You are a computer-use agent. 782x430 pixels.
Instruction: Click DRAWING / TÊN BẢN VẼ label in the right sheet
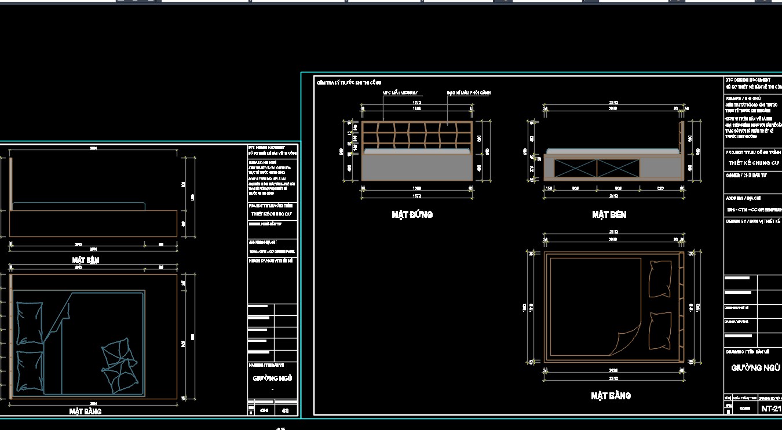[x=747, y=352]
